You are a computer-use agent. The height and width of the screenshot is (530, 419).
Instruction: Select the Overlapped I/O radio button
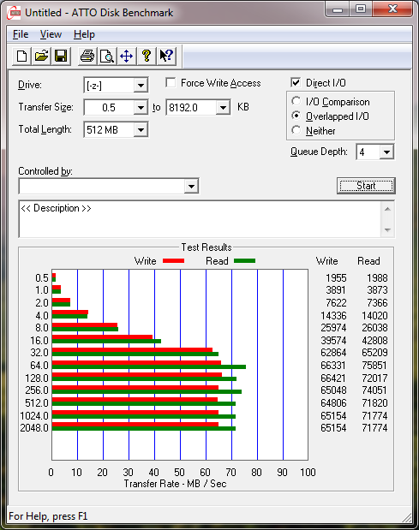pos(296,116)
